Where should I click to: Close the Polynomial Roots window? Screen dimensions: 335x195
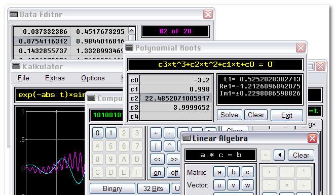(301, 47)
